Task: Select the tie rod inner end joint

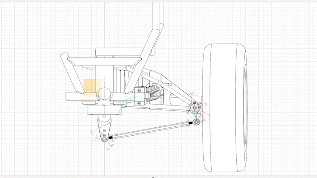Action: coord(106,140)
